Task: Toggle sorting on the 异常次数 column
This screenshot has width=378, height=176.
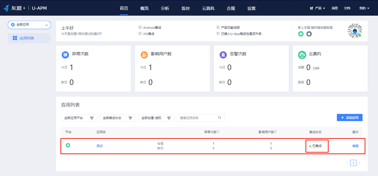Action: point(218,132)
